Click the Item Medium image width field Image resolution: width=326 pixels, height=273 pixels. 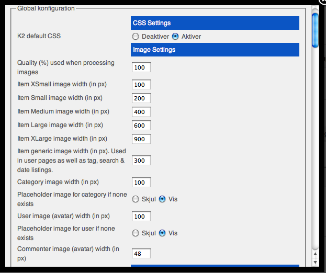(x=141, y=112)
